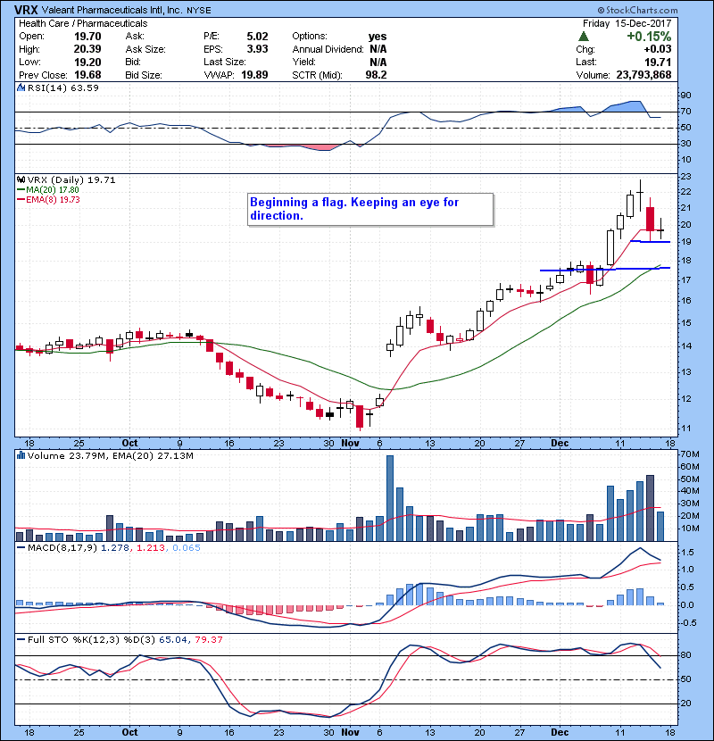Click the Open value 19.70

tap(87, 37)
